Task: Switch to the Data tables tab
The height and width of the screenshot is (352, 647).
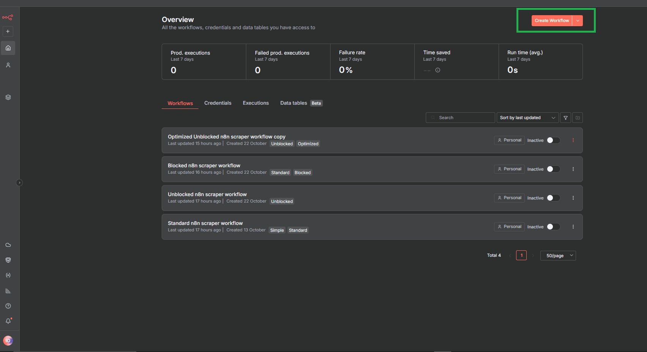Action: pyautogui.click(x=294, y=103)
